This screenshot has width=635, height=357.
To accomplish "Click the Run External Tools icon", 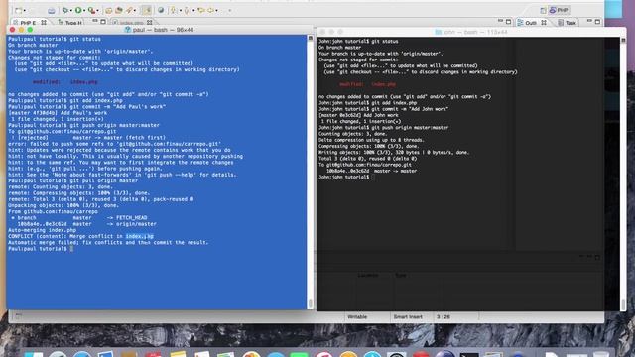I will pyautogui.click(x=92, y=10).
